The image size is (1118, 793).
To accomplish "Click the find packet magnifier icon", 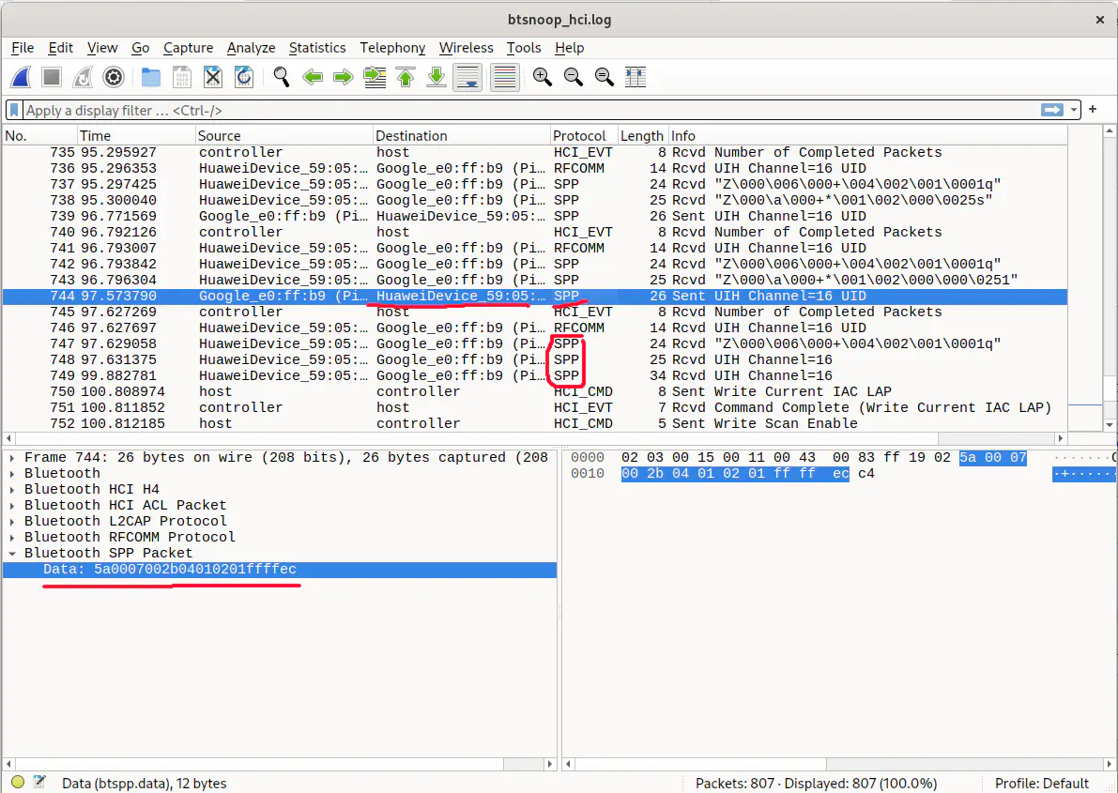I will click(x=281, y=78).
